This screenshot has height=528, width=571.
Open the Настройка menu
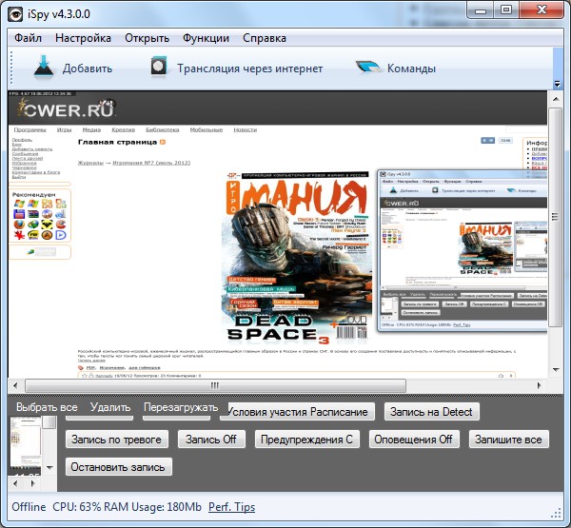[83, 38]
